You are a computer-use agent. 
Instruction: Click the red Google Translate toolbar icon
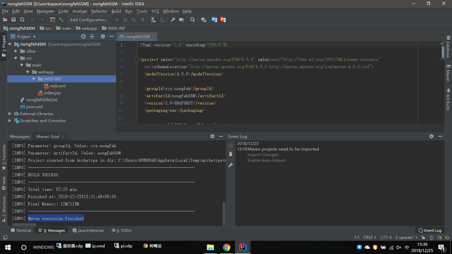pyautogui.click(x=223, y=20)
